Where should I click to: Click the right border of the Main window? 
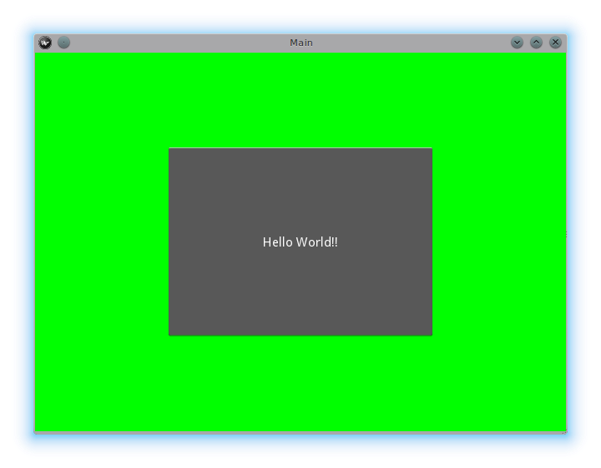coord(567,242)
